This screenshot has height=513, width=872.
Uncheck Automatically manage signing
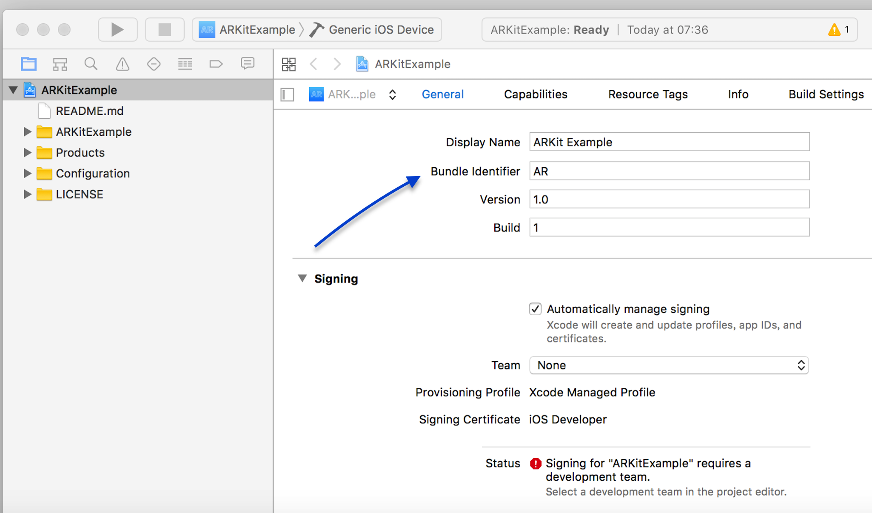pos(535,309)
